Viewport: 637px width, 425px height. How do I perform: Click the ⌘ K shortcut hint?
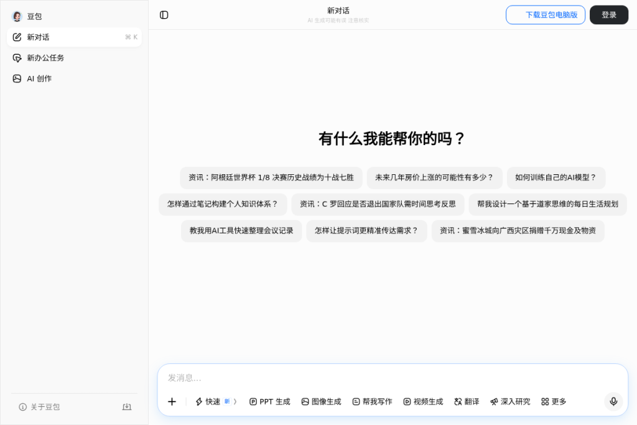click(x=131, y=37)
